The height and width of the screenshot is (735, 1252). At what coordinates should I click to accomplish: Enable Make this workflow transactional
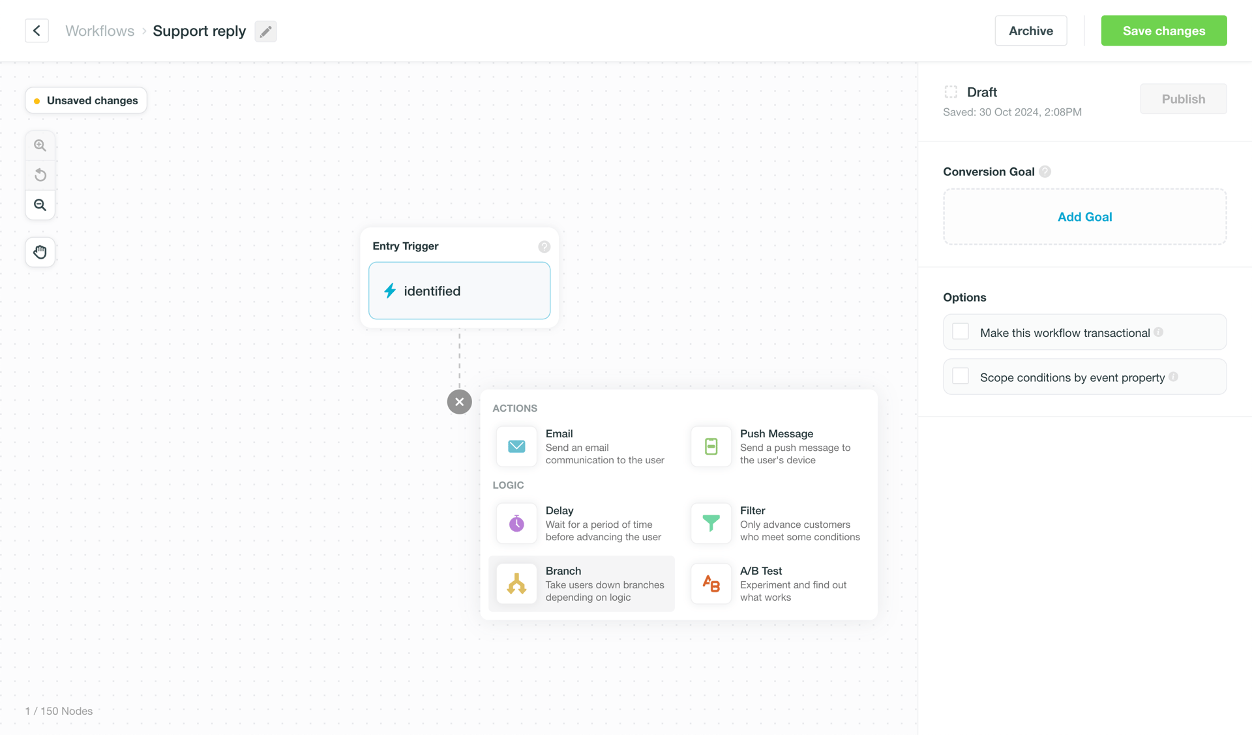pyautogui.click(x=960, y=331)
